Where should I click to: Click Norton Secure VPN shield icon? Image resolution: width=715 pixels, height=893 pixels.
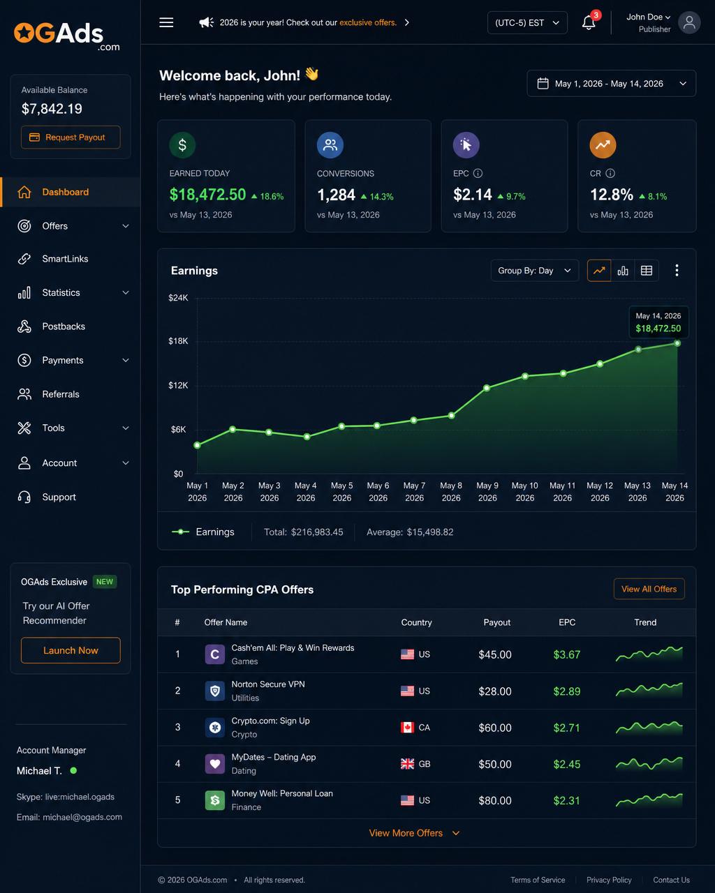tap(214, 691)
